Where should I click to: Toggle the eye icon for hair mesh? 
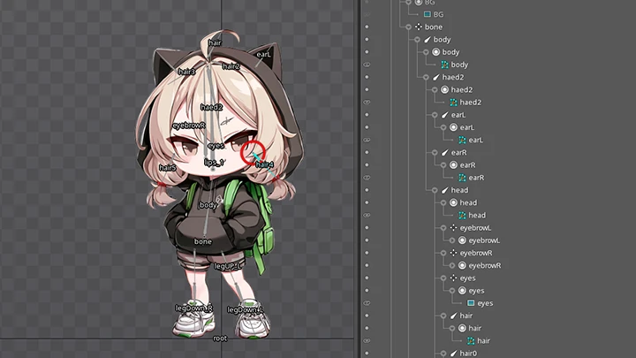(x=367, y=340)
